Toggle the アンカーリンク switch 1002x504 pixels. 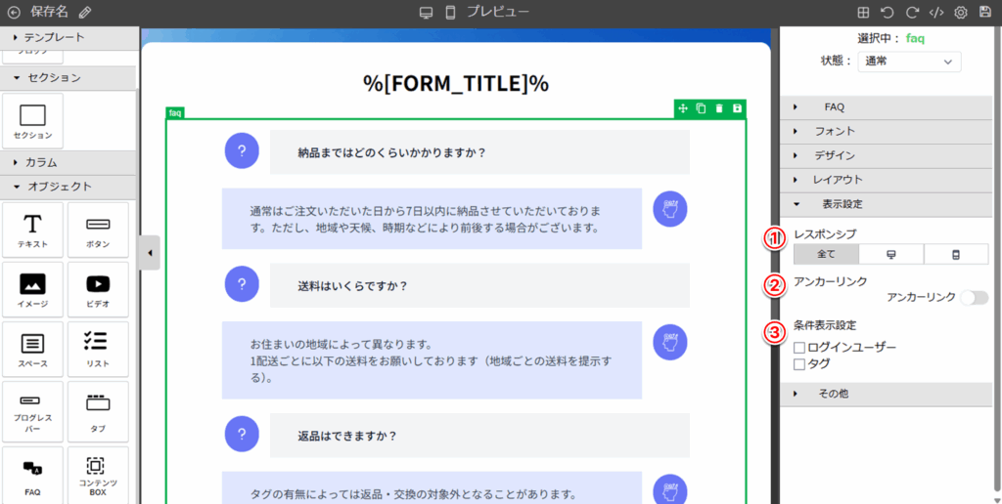pyautogui.click(x=974, y=297)
